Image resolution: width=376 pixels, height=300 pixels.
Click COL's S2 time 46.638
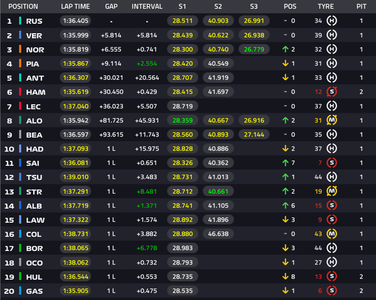click(218, 234)
